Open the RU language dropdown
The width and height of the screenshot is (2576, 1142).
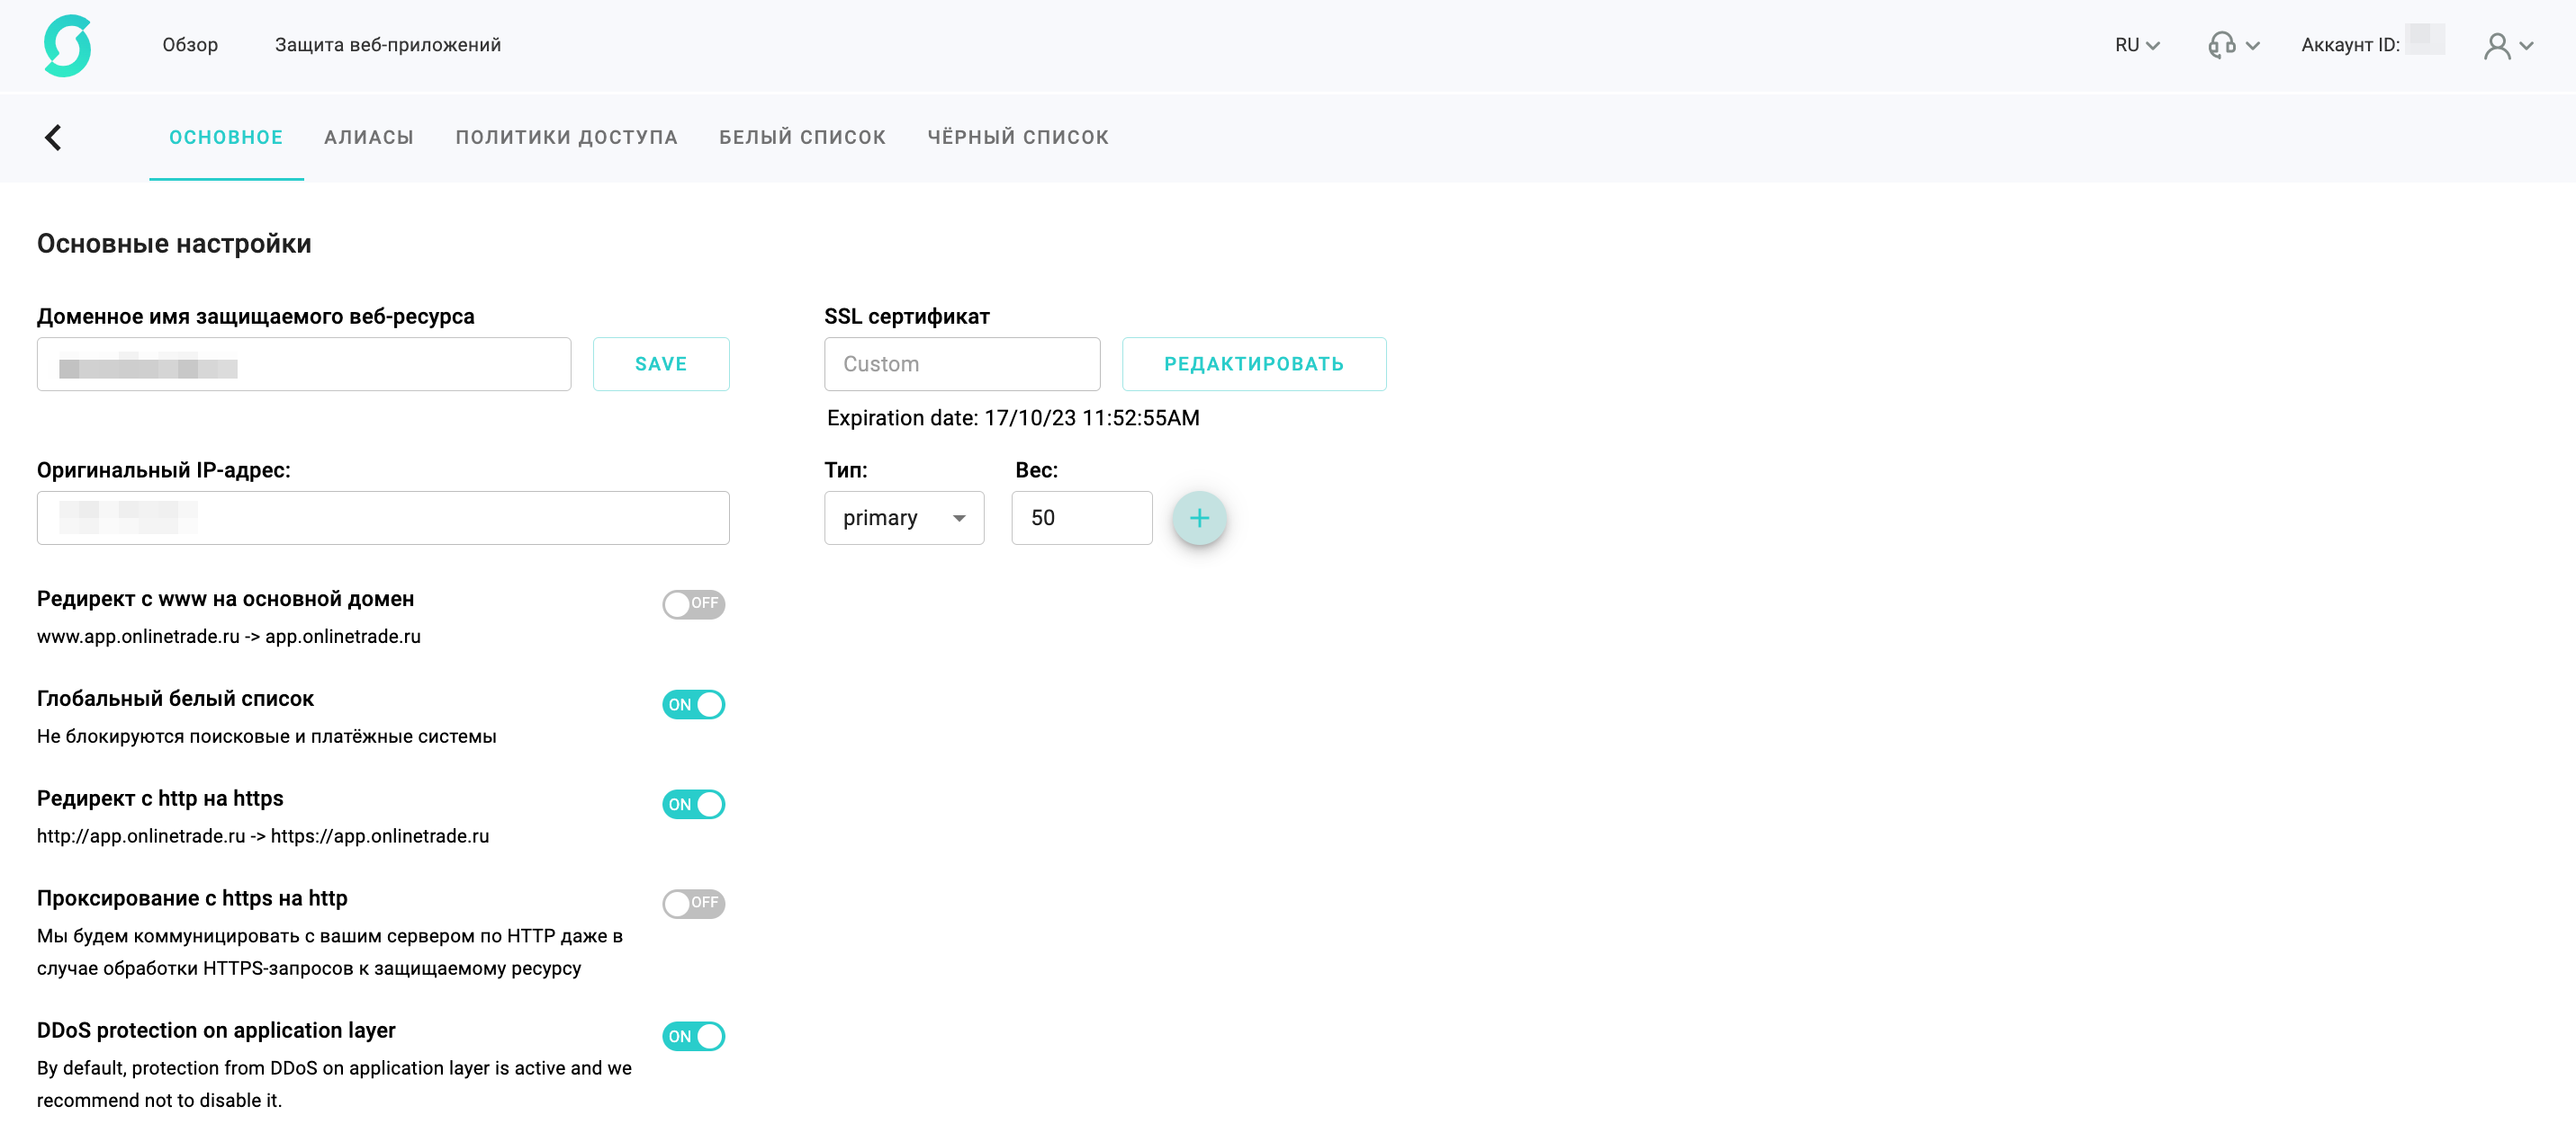click(x=2136, y=45)
